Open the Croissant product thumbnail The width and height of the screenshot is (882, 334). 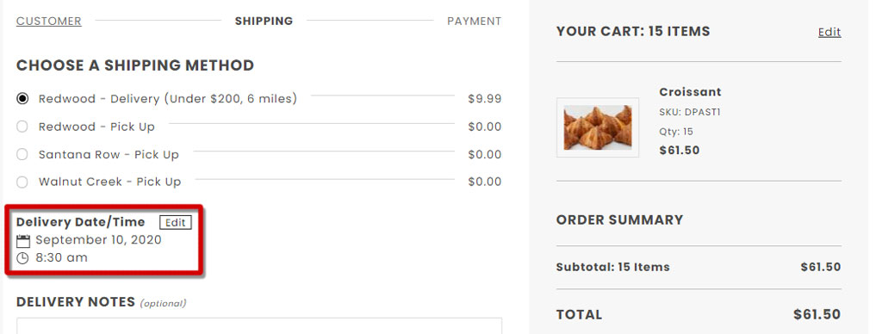click(x=598, y=127)
